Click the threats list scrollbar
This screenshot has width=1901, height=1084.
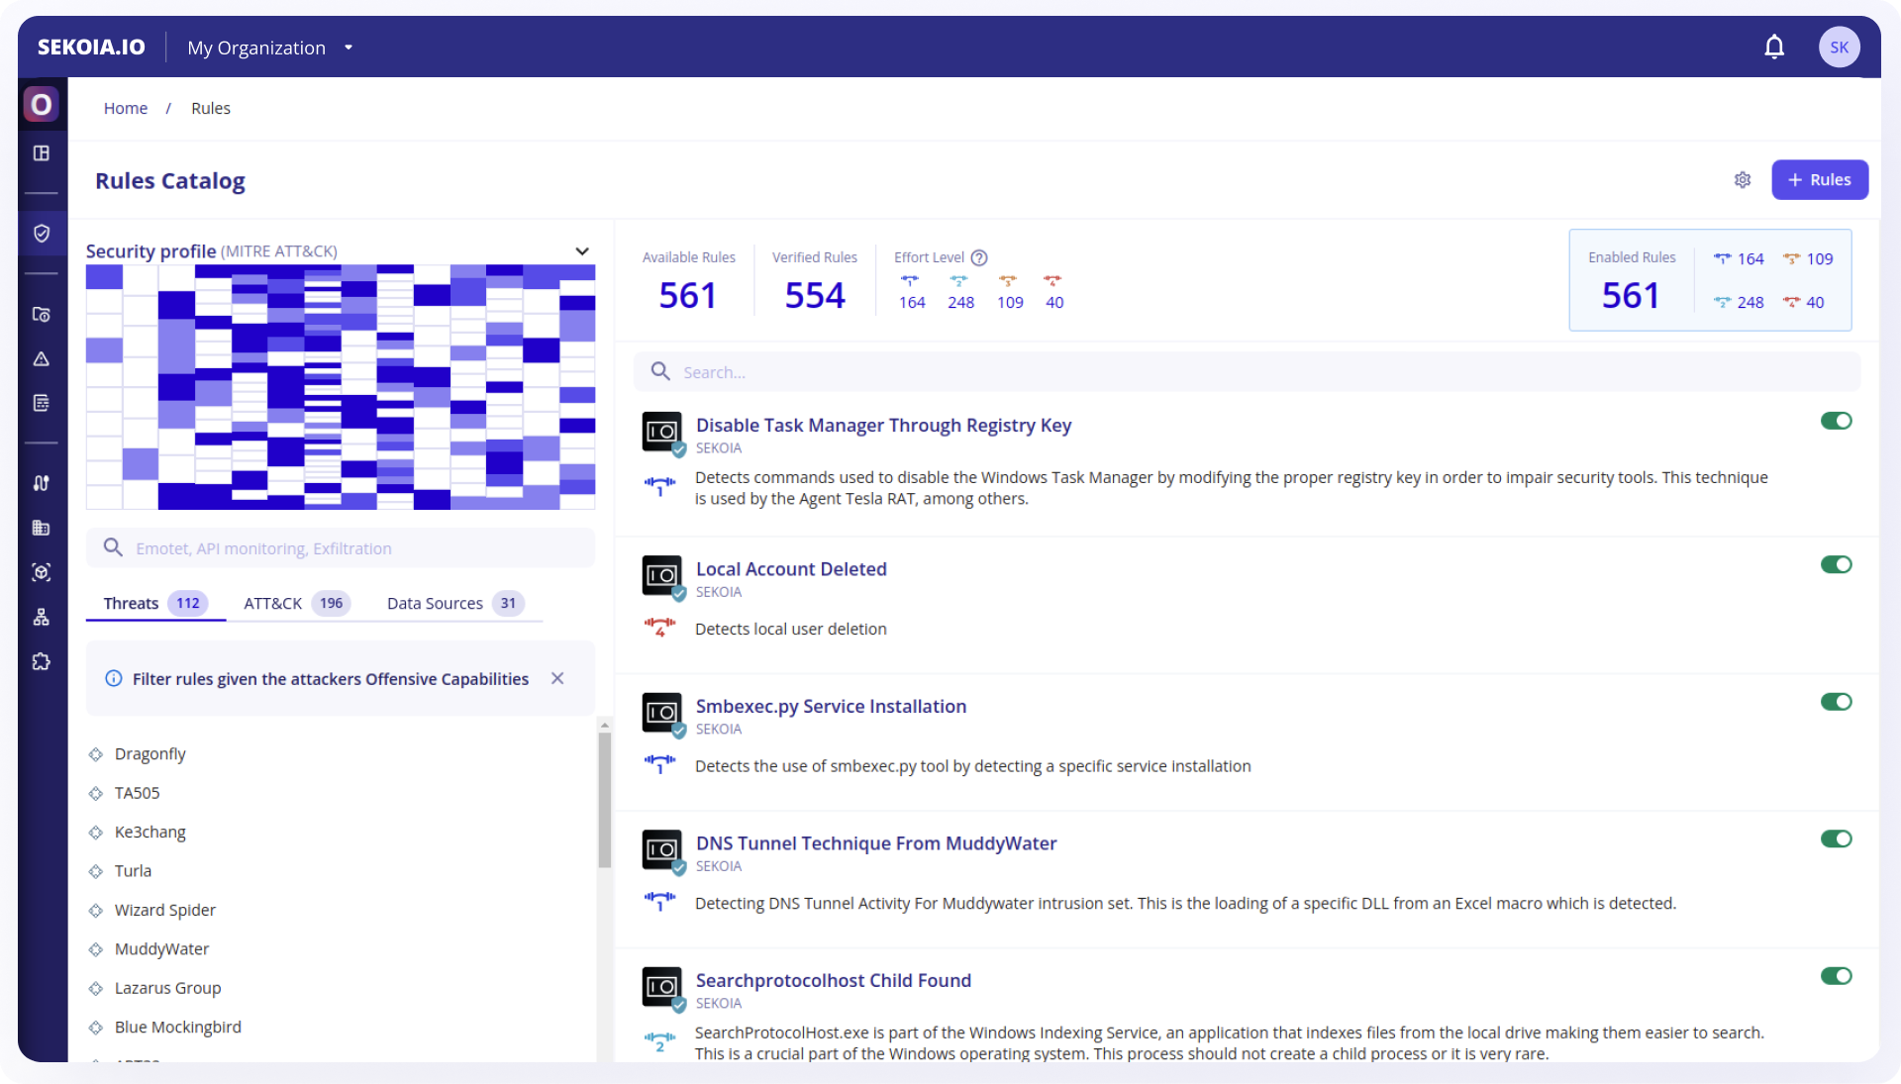point(604,801)
